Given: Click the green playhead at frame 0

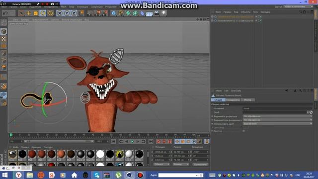Looking at the screenshot, I should tap(11, 135).
